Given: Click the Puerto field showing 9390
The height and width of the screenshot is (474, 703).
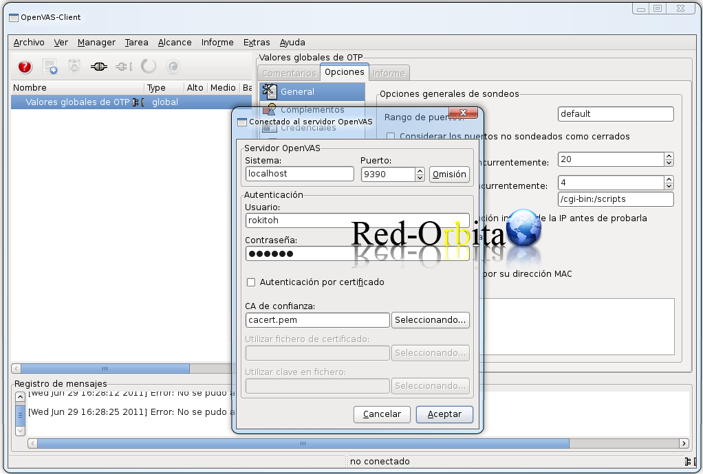Looking at the screenshot, I should (x=388, y=174).
